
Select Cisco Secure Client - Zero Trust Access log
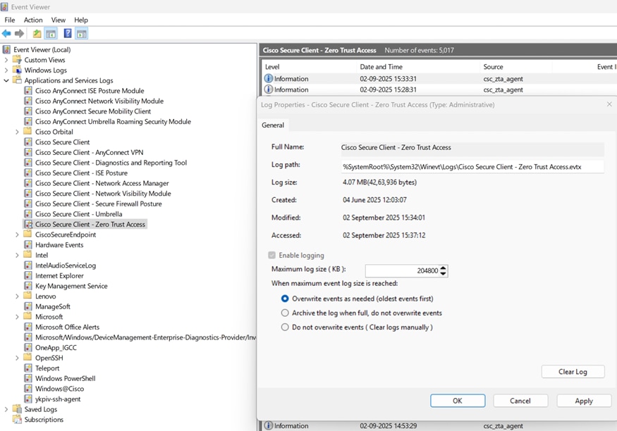point(90,225)
